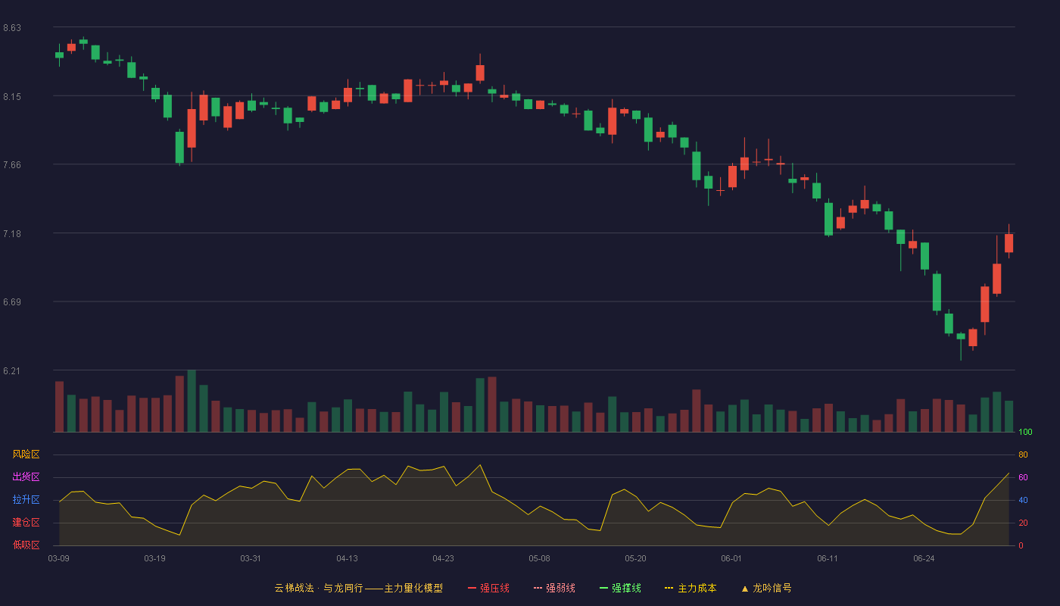Toggle the 强撑线 legend item
1060x606 pixels.
[x=620, y=588]
